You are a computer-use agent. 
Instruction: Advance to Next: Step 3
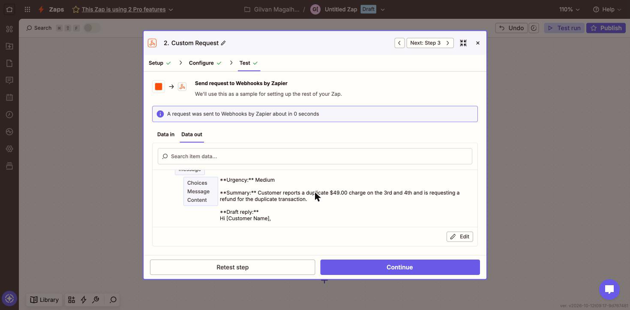point(430,43)
